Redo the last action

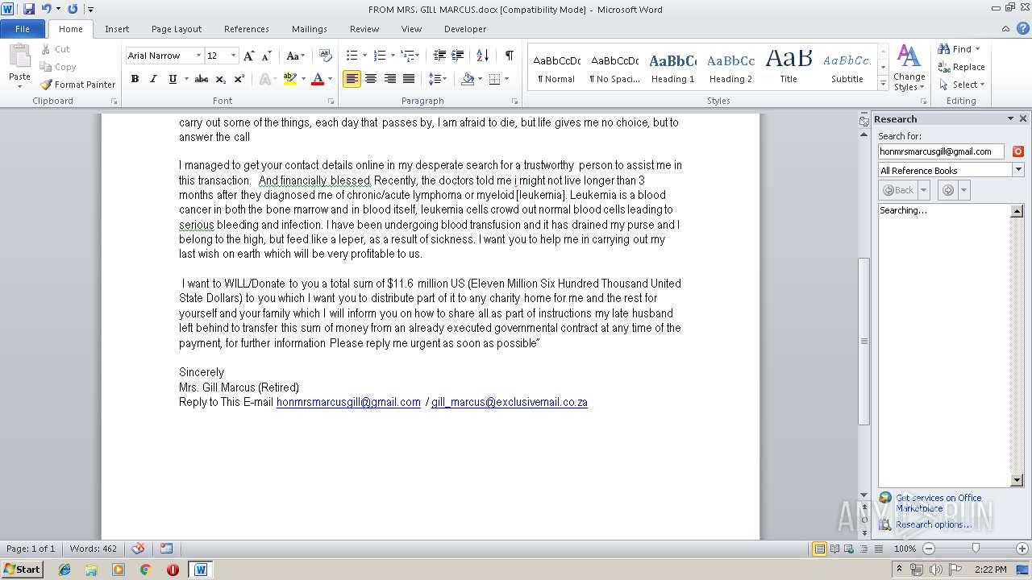[x=73, y=9]
